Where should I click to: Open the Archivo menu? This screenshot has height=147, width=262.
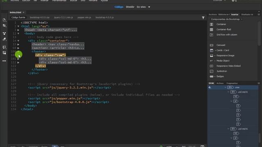coord(15,1)
